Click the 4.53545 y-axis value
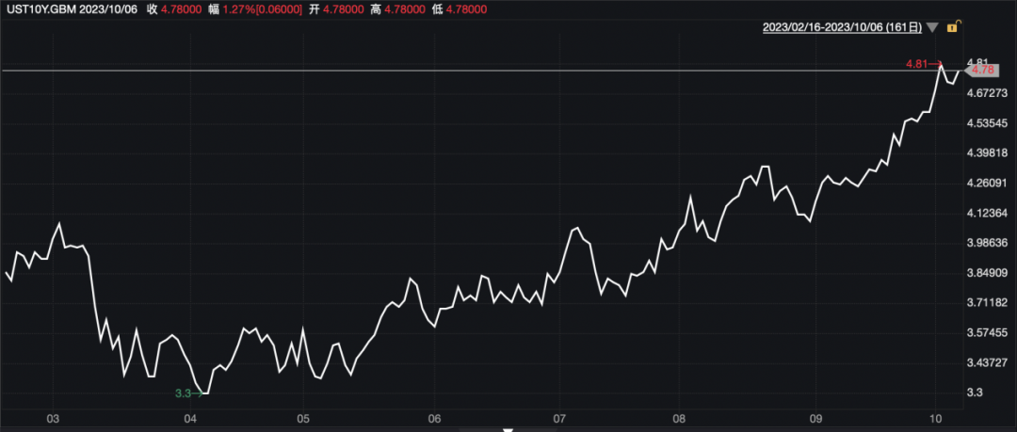 pyautogui.click(x=989, y=123)
